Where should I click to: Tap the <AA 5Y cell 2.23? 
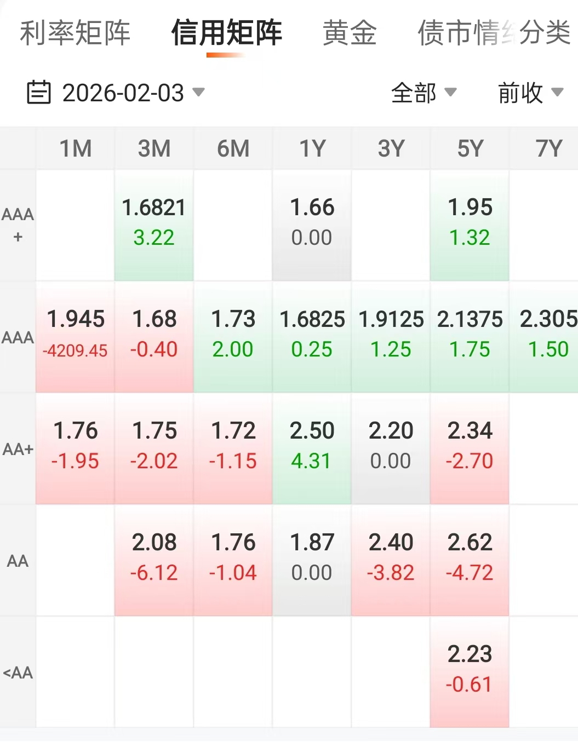pos(470,672)
